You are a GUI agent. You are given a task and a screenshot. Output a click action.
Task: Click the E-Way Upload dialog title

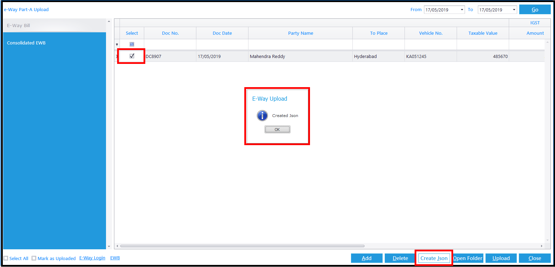pos(270,99)
